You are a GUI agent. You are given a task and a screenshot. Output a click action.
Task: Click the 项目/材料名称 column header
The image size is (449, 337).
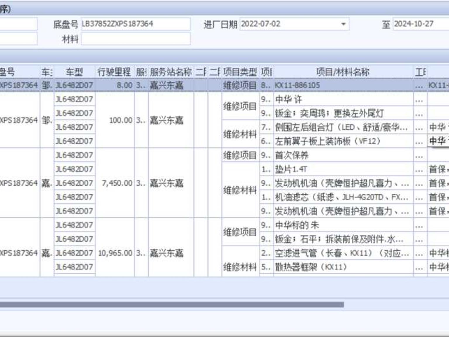click(343, 72)
